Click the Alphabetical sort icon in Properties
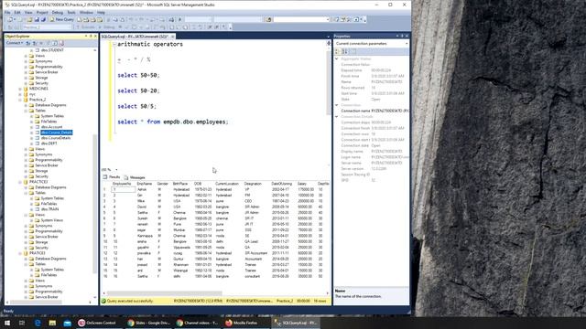Screen dimensions: 586x329 click(345, 51)
